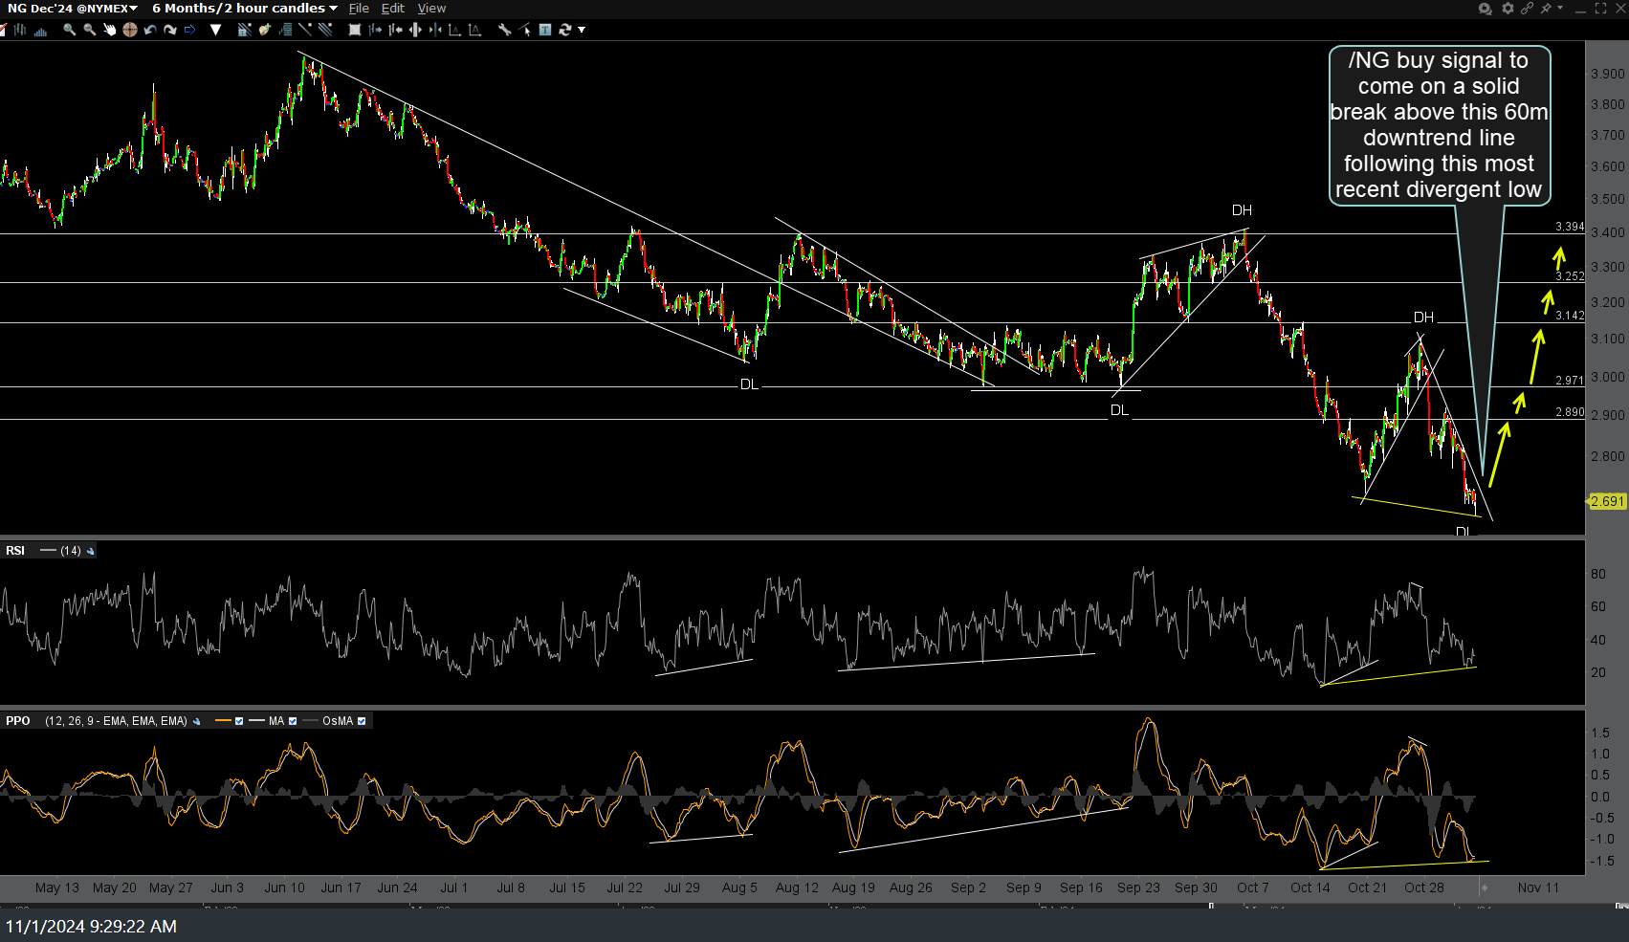Click the RSI indicator label
The image size is (1629, 942).
tap(15, 551)
